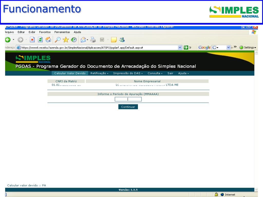The image size is (263, 197).
Task: Refresh the page using the green arrows icon
Action: (40, 40)
